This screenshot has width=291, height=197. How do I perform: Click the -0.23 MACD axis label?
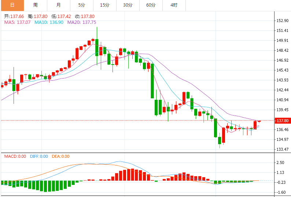coord(281,182)
